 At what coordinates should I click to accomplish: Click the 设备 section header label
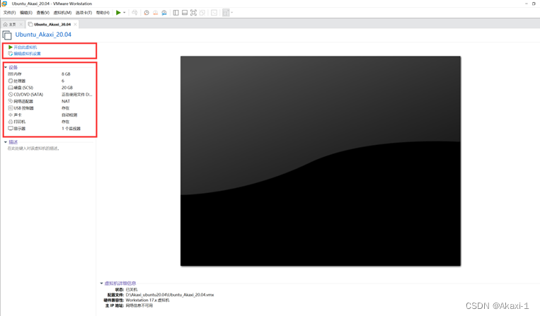pyautogui.click(x=13, y=67)
